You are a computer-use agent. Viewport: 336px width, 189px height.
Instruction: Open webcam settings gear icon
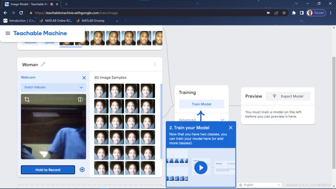click(82, 170)
